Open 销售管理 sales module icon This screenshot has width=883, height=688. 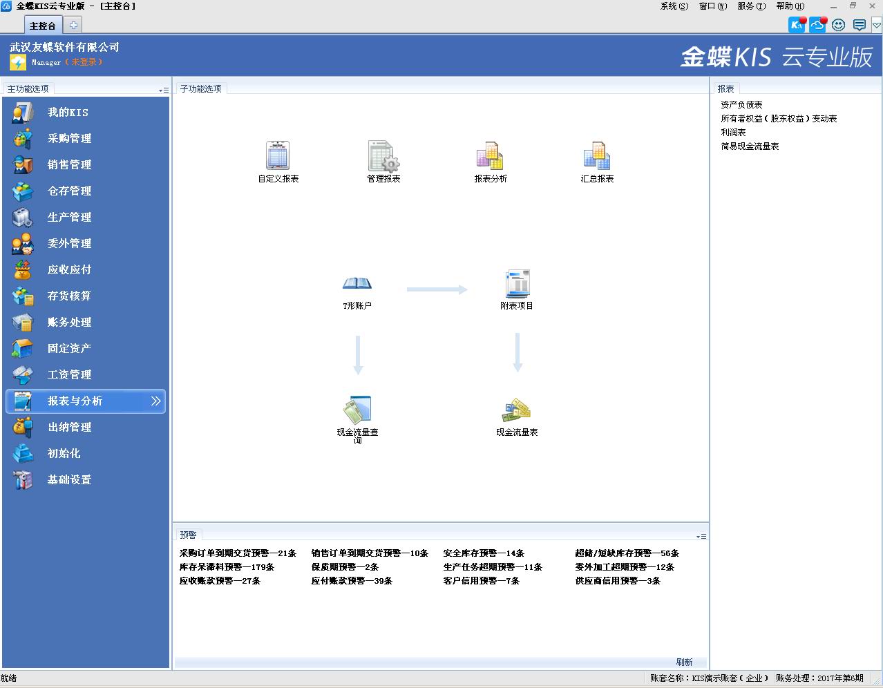click(x=23, y=165)
